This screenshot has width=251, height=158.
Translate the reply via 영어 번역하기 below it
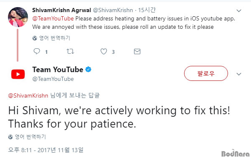(30, 137)
